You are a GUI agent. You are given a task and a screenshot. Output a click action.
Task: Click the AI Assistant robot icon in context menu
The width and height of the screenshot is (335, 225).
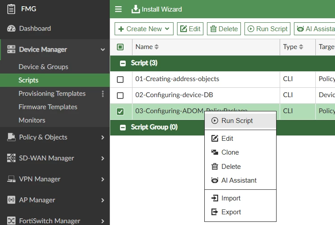tap(215, 180)
